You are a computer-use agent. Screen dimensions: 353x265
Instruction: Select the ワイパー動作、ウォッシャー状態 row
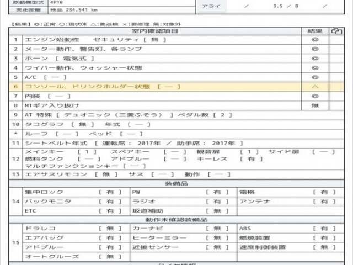click(155, 68)
